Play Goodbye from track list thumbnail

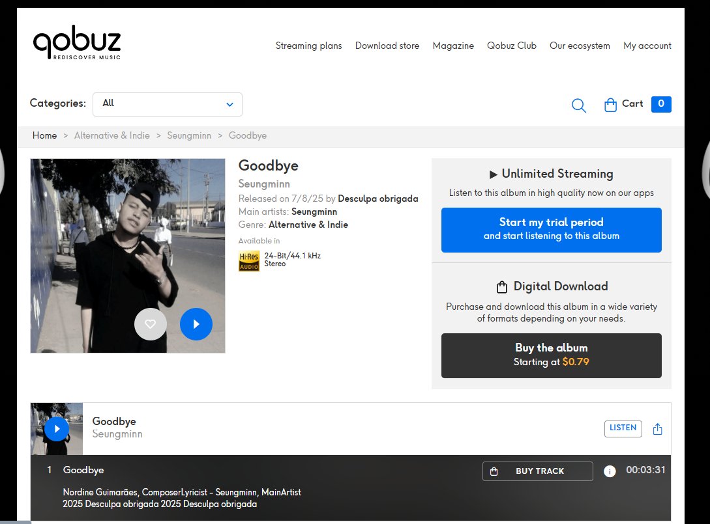[x=57, y=428]
